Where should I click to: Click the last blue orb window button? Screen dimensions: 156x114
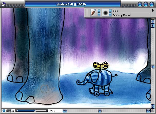pyautogui.click(x=152, y=4)
